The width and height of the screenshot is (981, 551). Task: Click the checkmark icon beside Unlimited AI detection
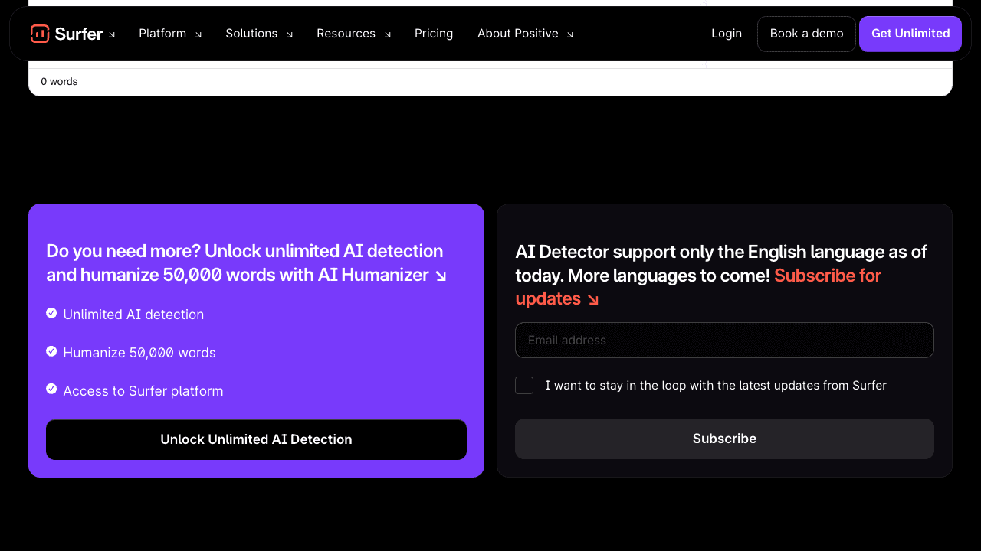point(51,313)
